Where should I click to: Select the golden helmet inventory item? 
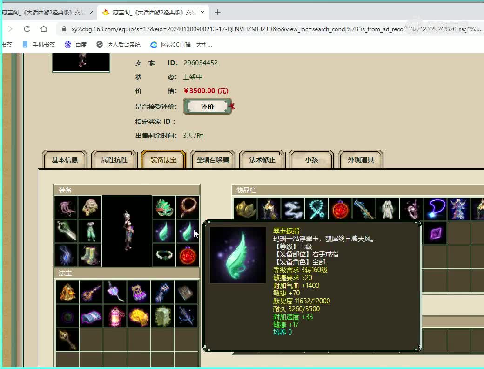[x=245, y=209]
